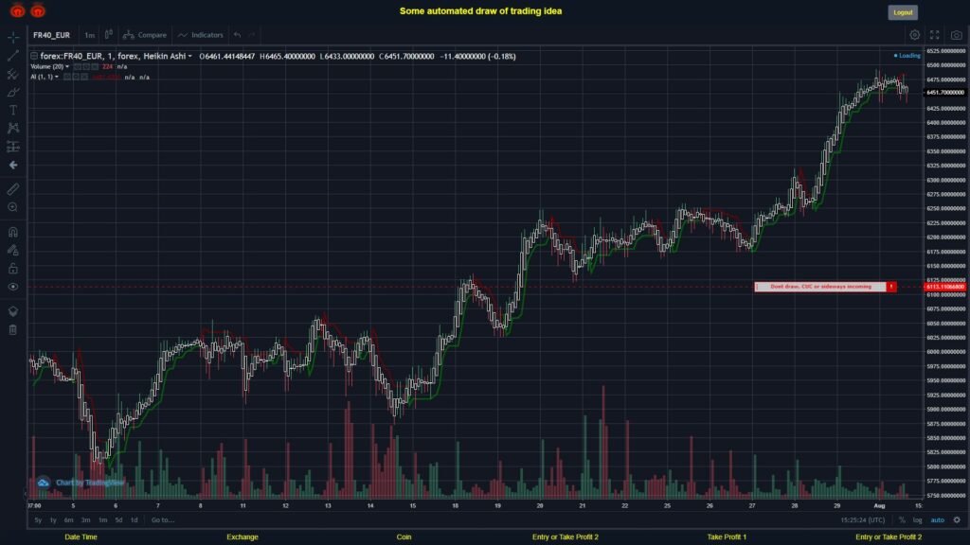Image resolution: width=970 pixels, height=545 pixels.
Task: Select the Text annotation tool
Action: (x=13, y=110)
